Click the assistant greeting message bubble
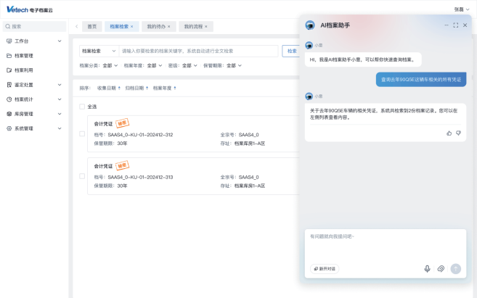 tap(363, 59)
